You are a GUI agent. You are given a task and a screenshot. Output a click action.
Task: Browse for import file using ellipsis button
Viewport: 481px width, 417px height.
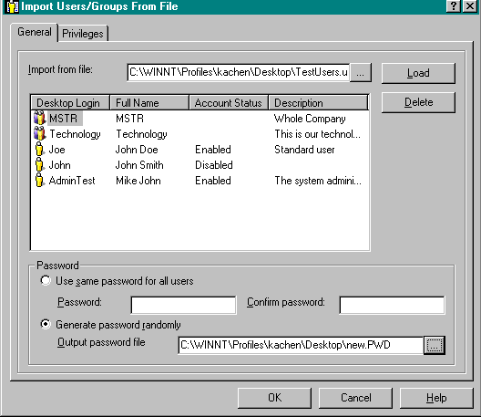[x=361, y=72]
